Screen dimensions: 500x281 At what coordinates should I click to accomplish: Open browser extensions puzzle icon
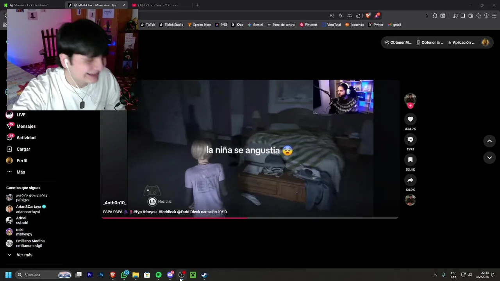click(435, 16)
